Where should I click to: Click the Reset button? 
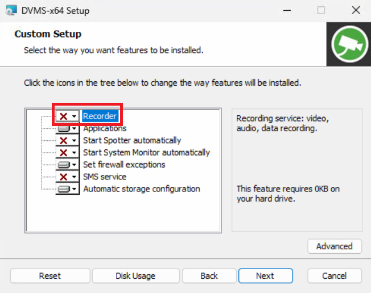click(x=50, y=276)
